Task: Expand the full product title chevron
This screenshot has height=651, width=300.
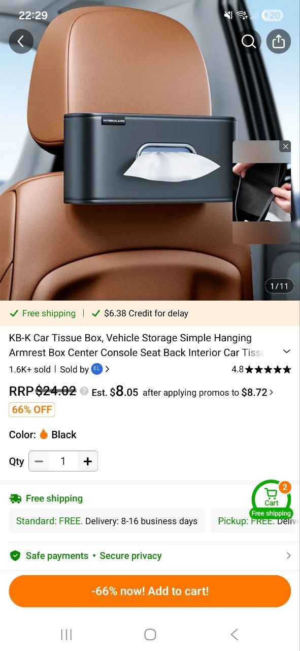Action: (x=287, y=351)
